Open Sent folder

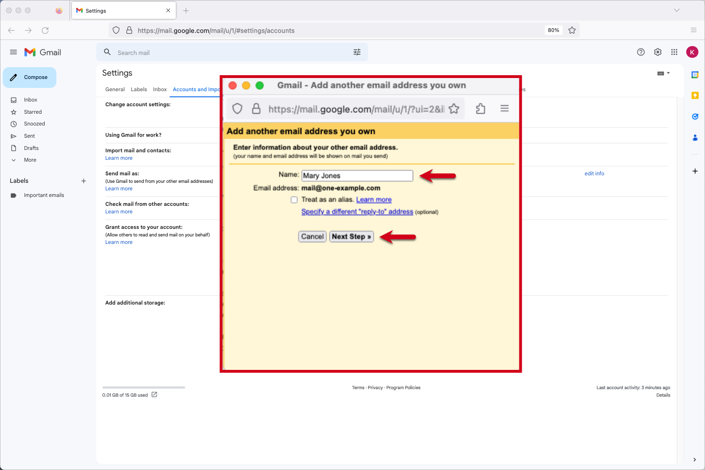point(29,136)
